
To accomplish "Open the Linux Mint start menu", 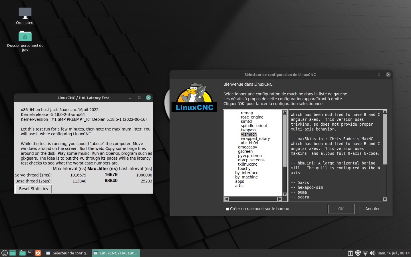I will pyautogui.click(x=5, y=253).
